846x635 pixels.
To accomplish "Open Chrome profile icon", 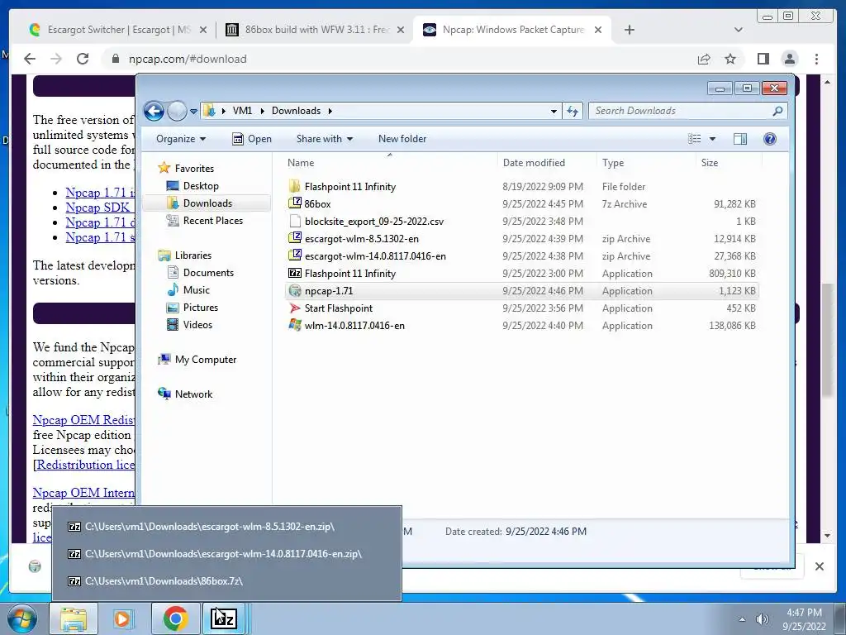I will pos(789,59).
